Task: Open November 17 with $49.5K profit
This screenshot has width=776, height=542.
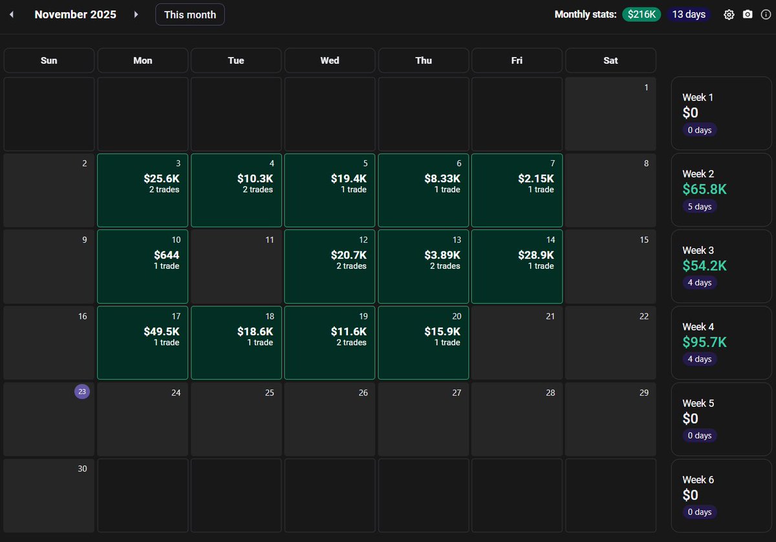Action: 142,342
